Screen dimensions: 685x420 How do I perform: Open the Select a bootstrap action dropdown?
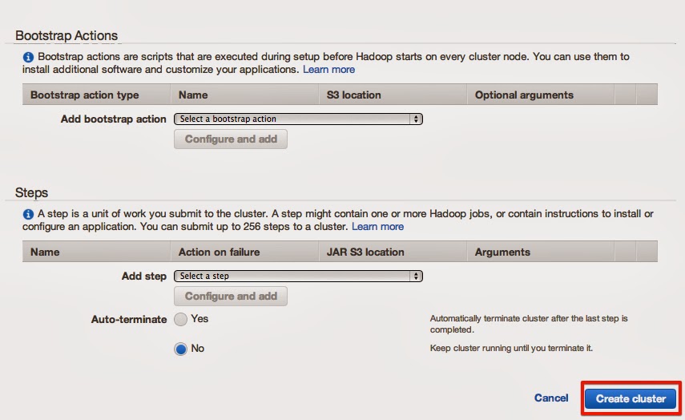pos(298,119)
